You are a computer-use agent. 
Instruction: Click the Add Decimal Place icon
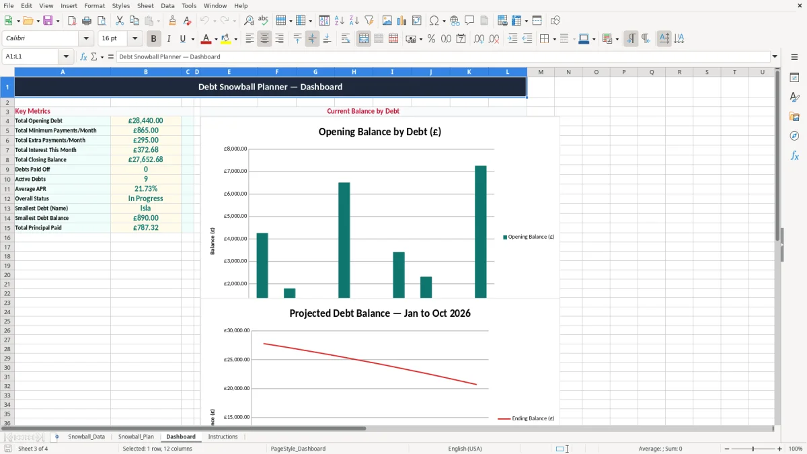pos(479,39)
